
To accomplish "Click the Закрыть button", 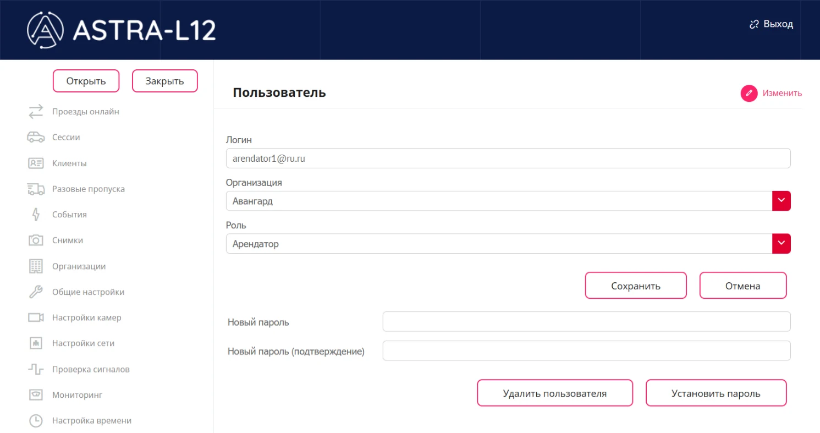I will pos(164,81).
